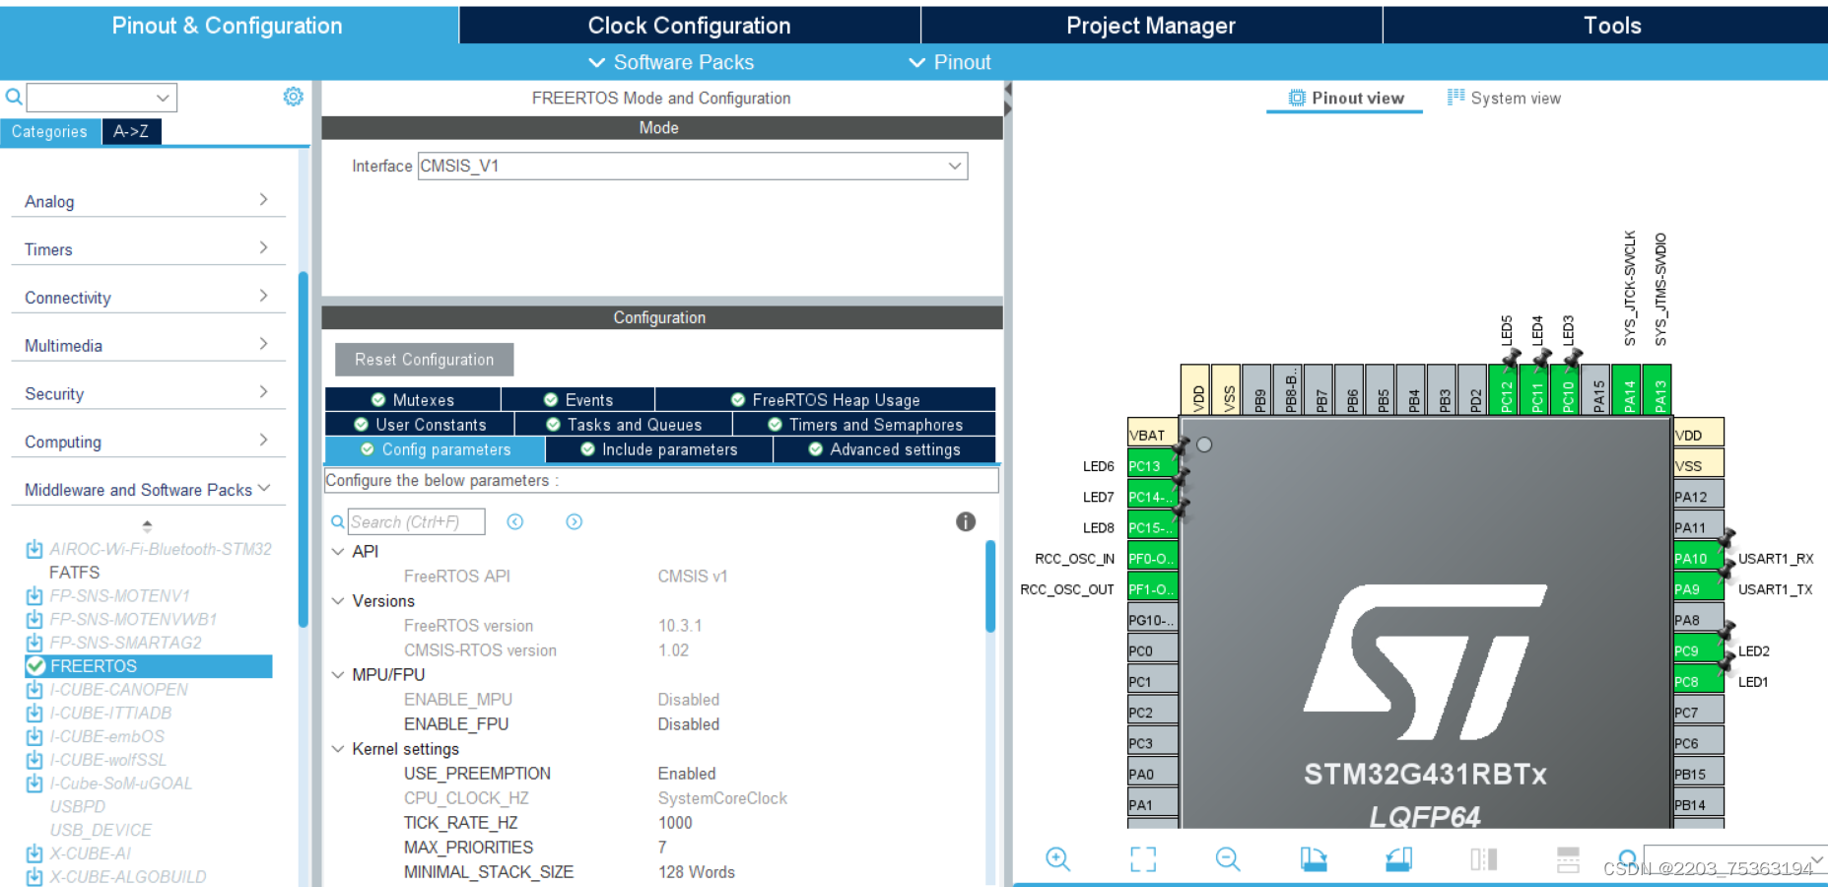This screenshot has width=1828, height=887.
Task: Click the search magnifier icon in sidebar
Action: pyautogui.click(x=14, y=97)
